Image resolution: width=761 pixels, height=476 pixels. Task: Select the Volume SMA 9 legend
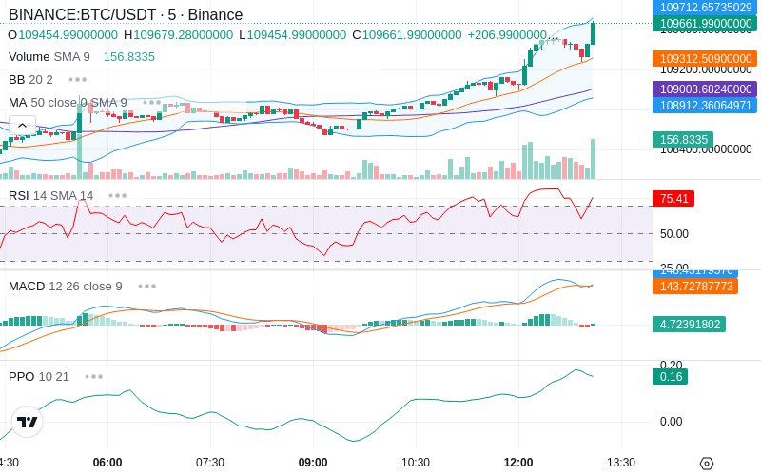tap(49, 57)
